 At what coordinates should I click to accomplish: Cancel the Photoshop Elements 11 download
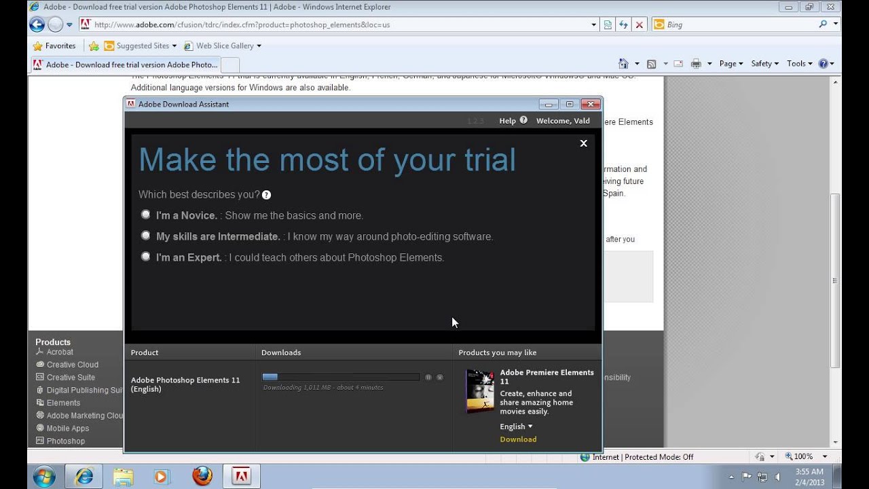[440, 377]
